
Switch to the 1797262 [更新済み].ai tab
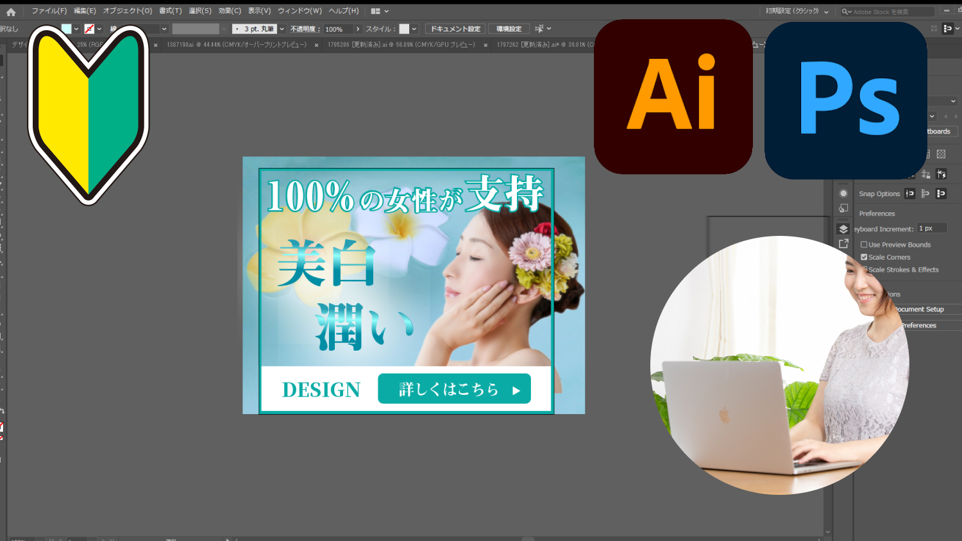[x=545, y=45]
